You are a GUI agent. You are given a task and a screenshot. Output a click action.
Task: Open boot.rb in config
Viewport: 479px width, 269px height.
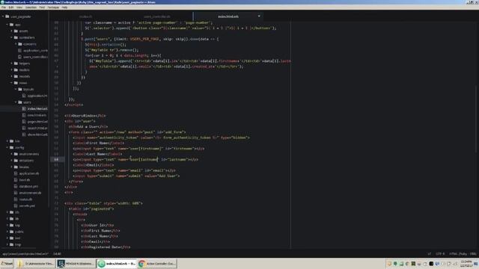tap(25, 180)
